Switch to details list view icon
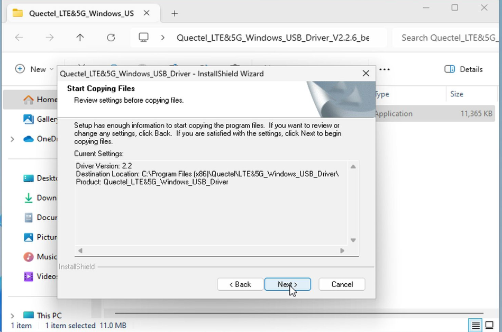This screenshot has height=332, width=502. click(476, 325)
